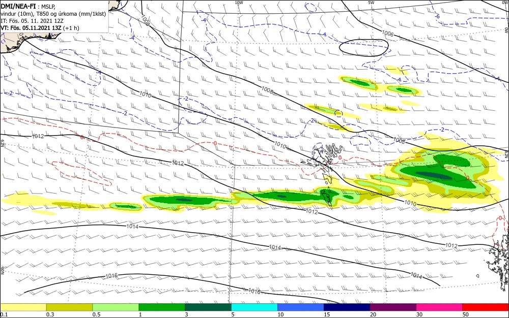Click the 0.5 legend value label
The width and height of the screenshot is (509, 318).
(x=96, y=314)
